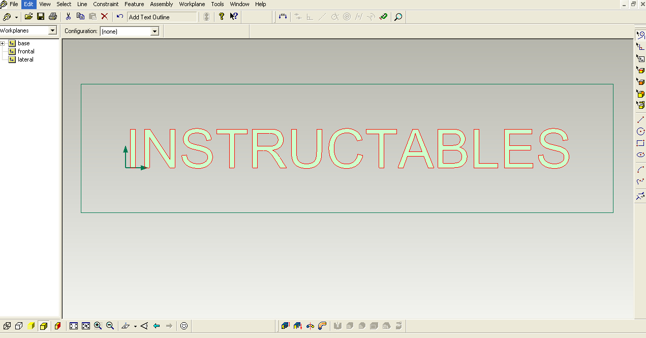Image resolution: width=646 pixels, height=338 pixels.
Task: Click the green checkmark analyze sketch icon
Action: (x=384, y=17)
